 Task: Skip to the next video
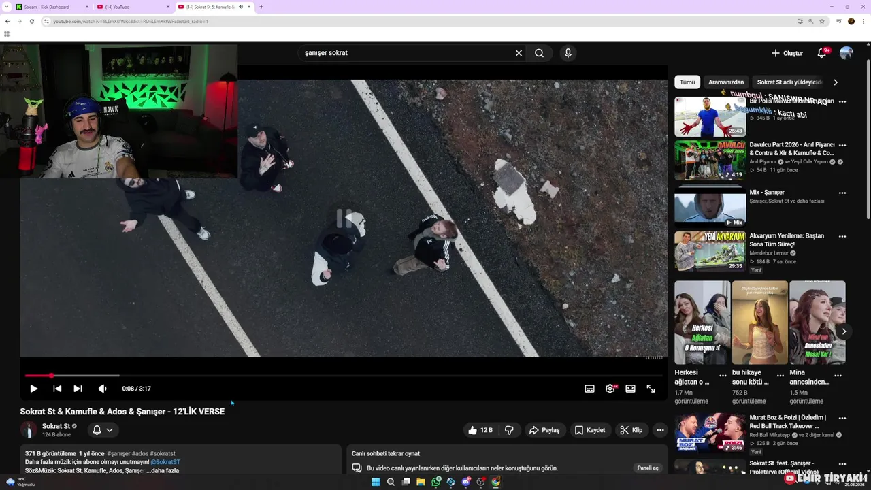[78, 389]
